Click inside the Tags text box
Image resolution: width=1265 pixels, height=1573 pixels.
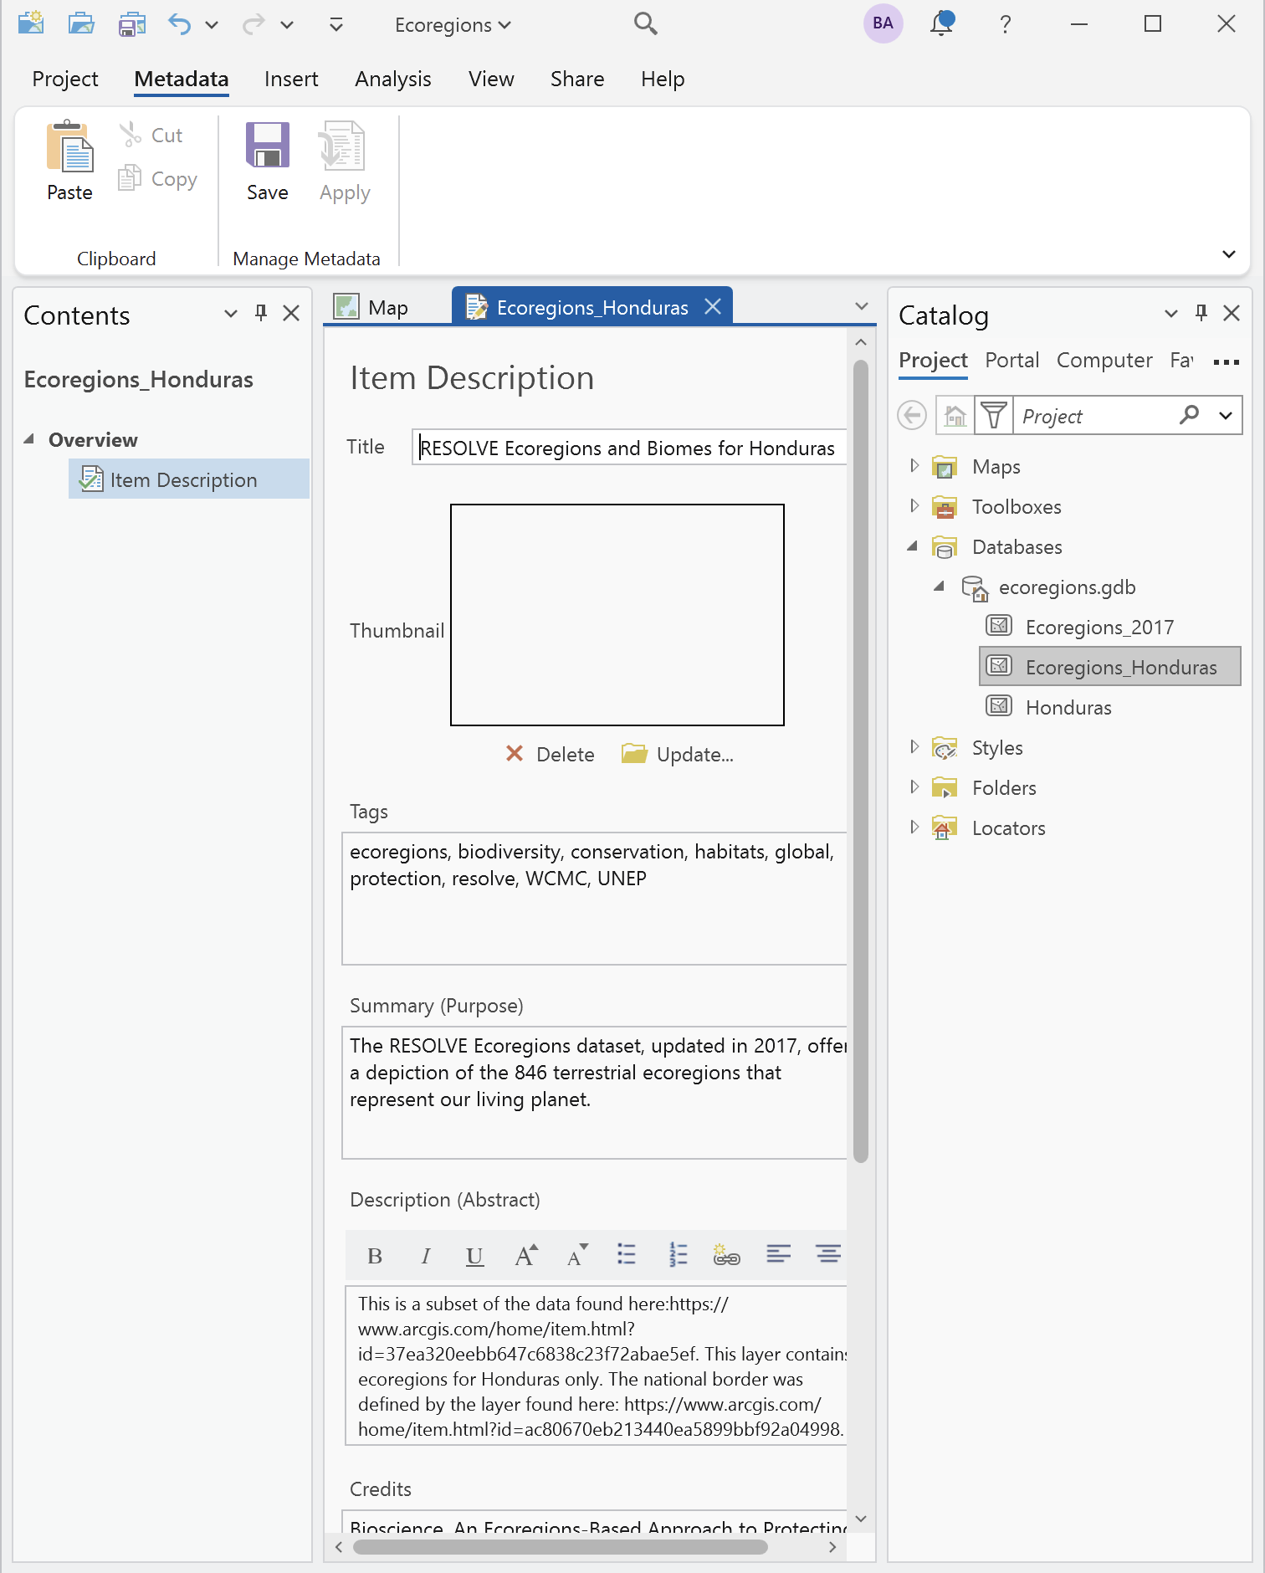[x=594, y=899]
